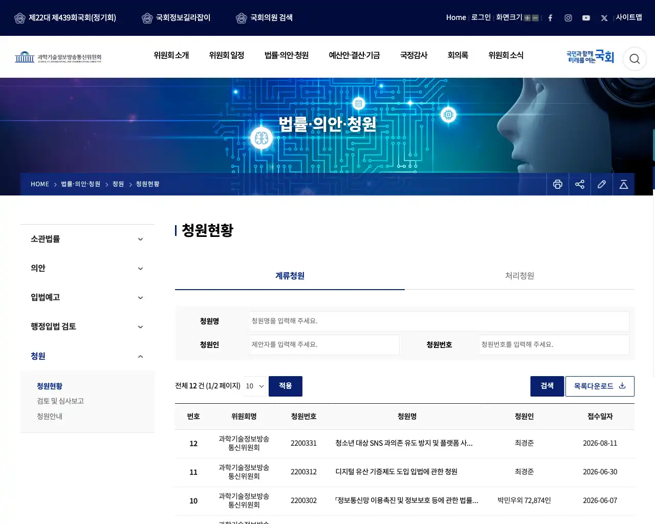Collapse the 청원 sidebar section
The image size is (655, 524).
point(88,356)
